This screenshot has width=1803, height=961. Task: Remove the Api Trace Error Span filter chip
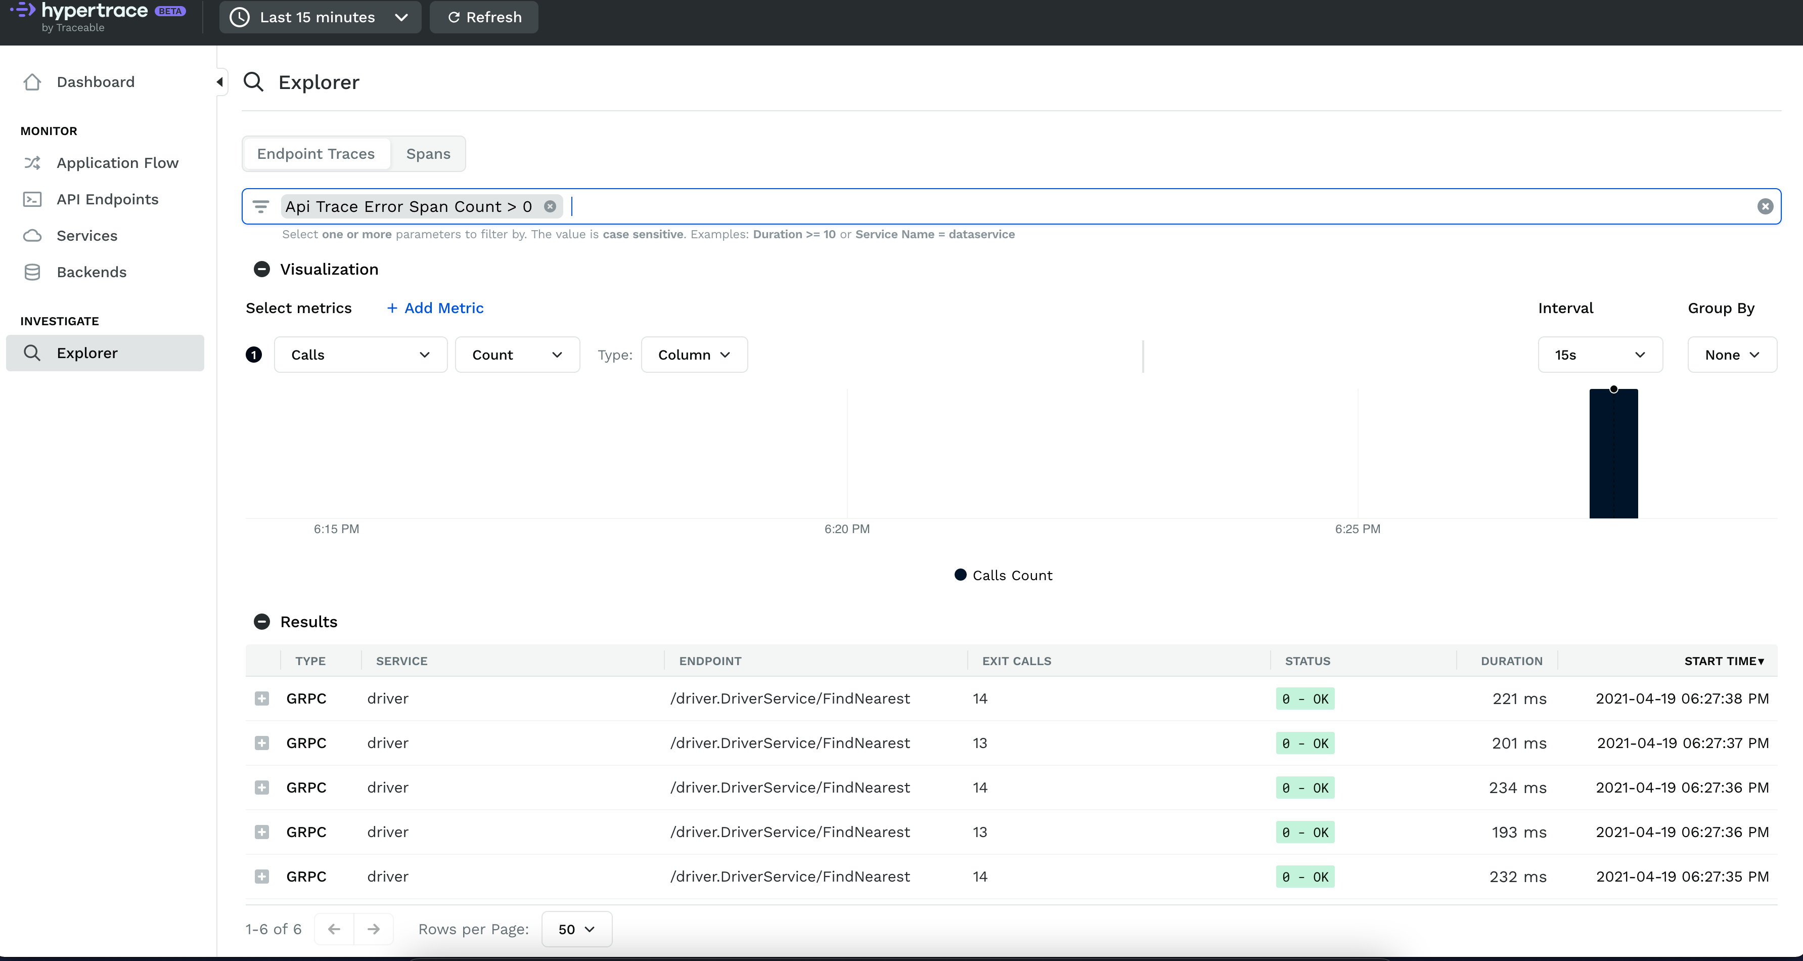pyautogui.click(x=550, y=206)
